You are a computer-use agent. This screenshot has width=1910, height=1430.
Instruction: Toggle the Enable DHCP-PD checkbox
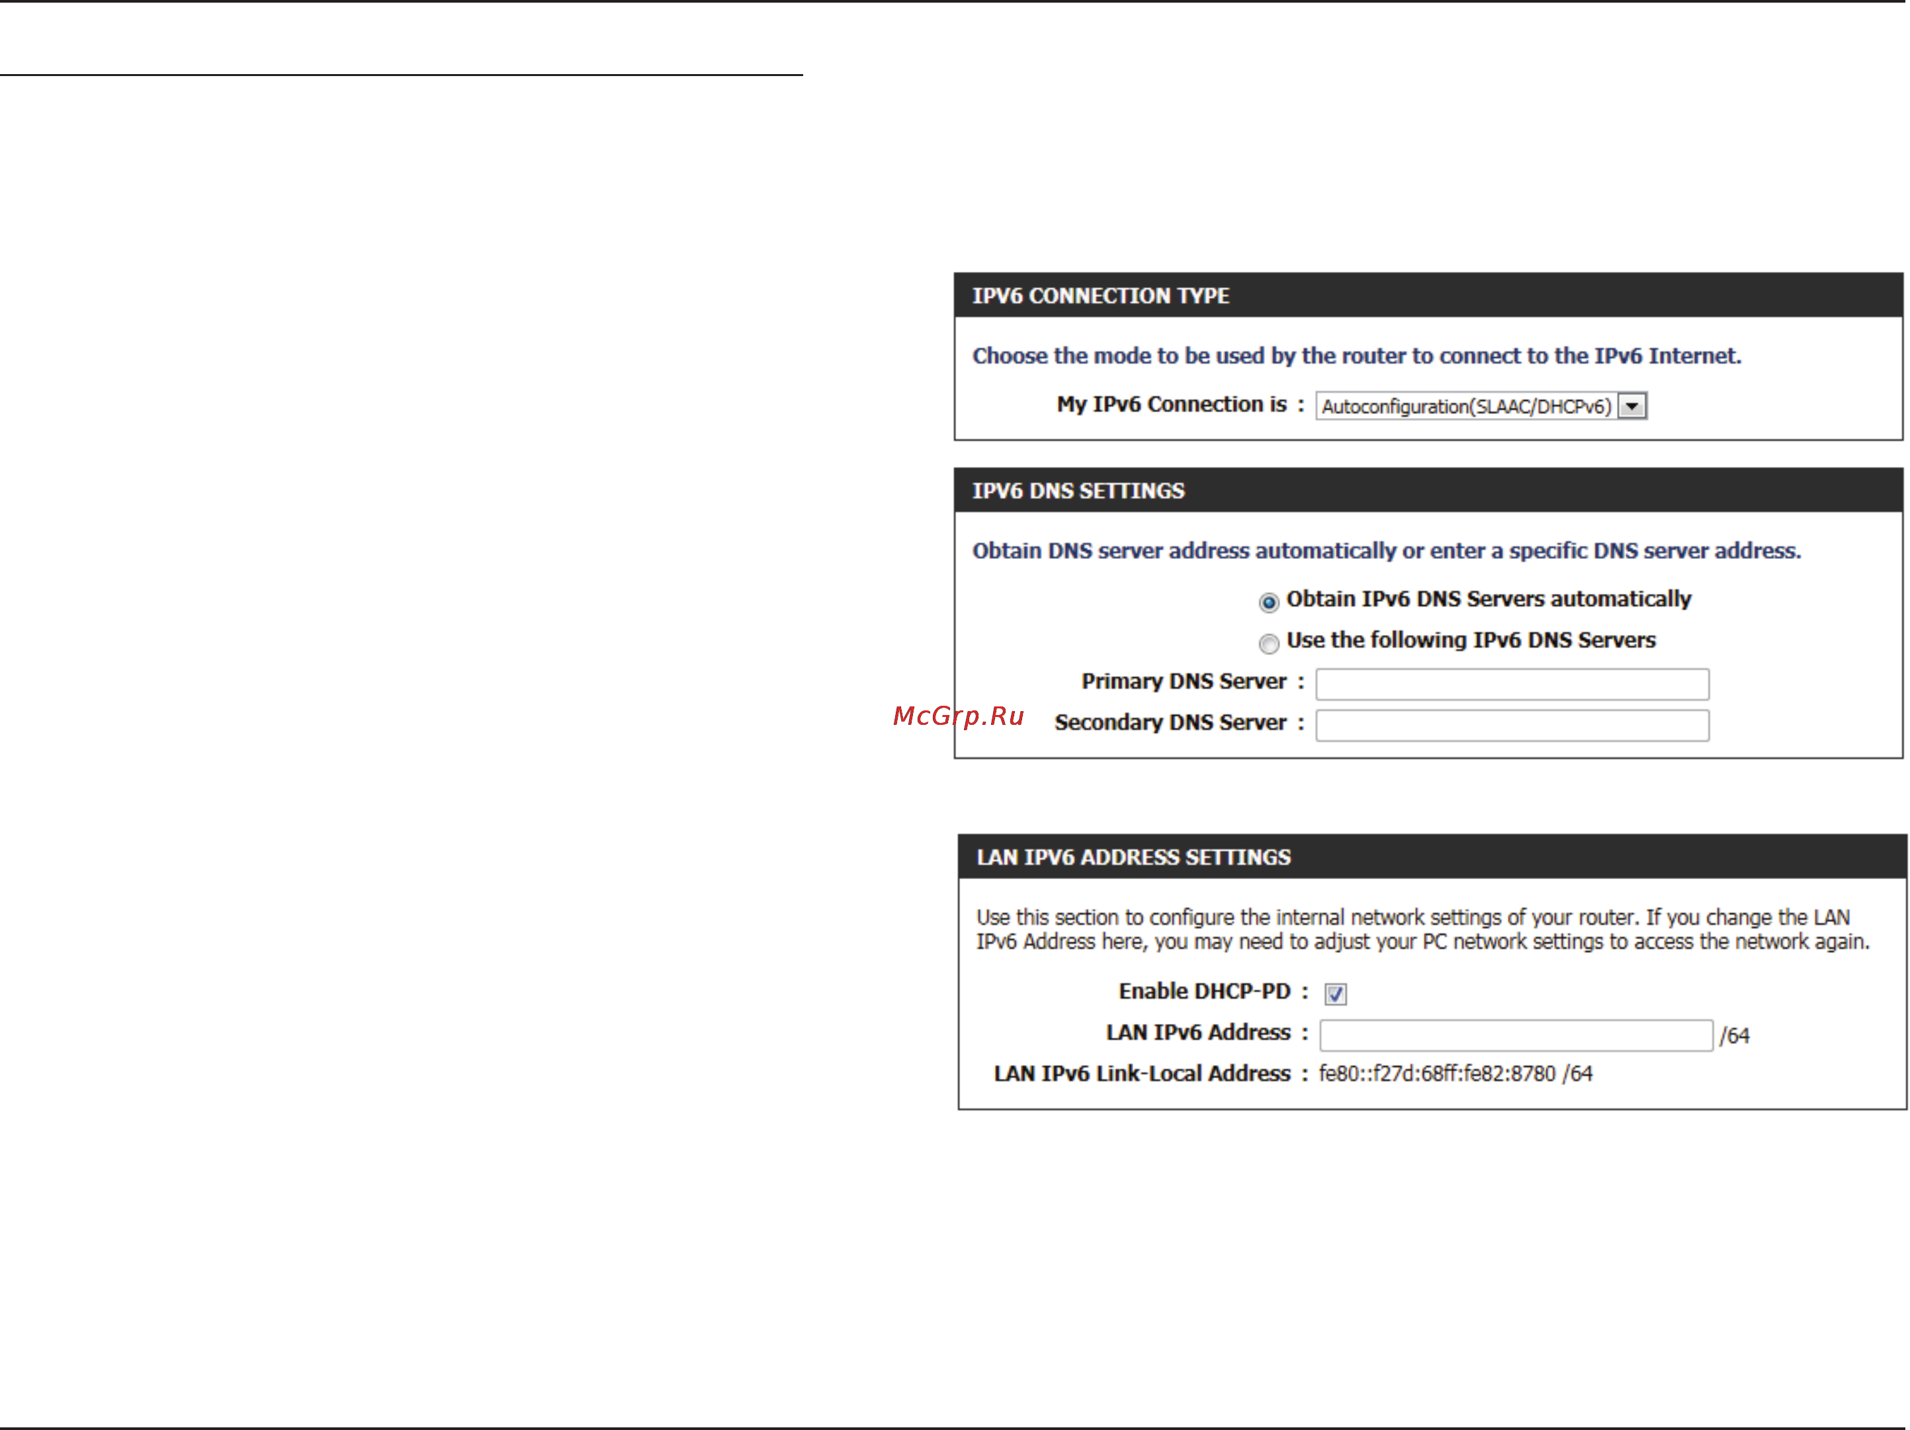click(1336, 994)
